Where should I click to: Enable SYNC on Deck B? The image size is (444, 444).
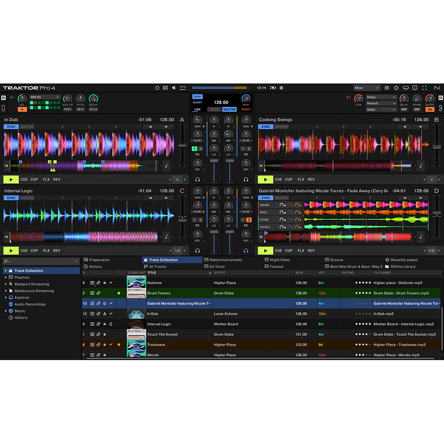coord(266,127)
